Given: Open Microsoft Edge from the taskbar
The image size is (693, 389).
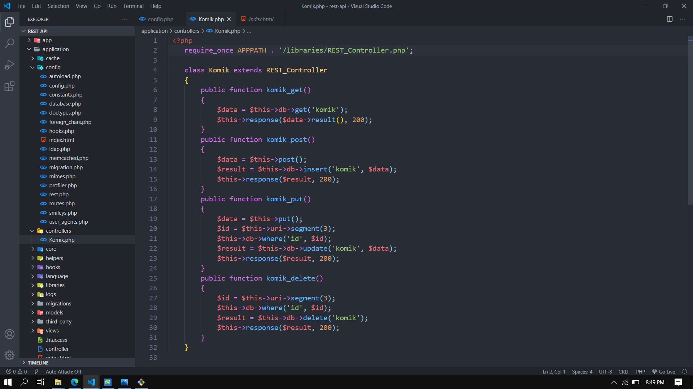Looking at the screenshot, I should coord(75,382).
